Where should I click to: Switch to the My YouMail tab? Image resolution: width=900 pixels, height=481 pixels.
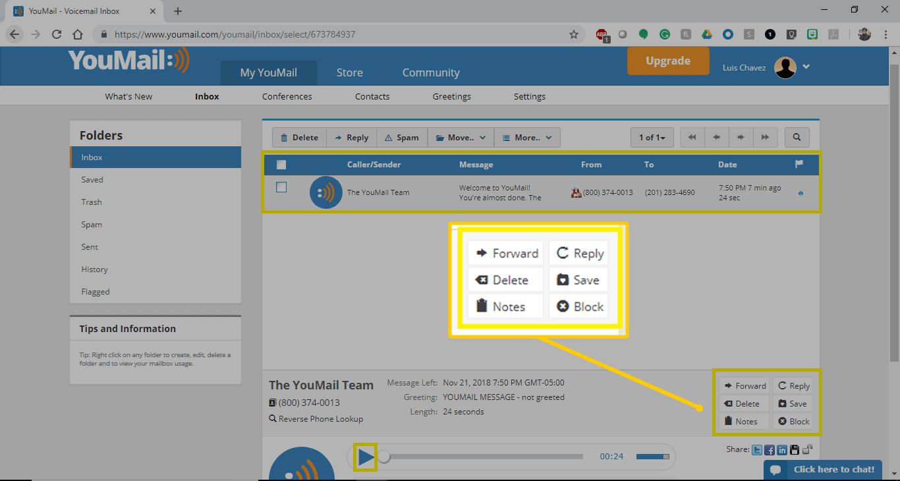tap(268, 72)
